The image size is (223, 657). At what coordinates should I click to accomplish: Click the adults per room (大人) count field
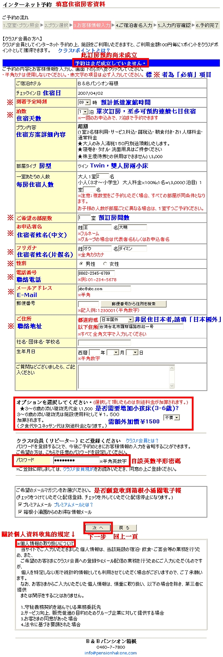pos(103,176)
